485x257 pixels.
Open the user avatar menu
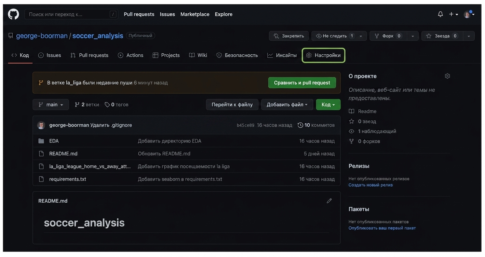tap(469, 14)
